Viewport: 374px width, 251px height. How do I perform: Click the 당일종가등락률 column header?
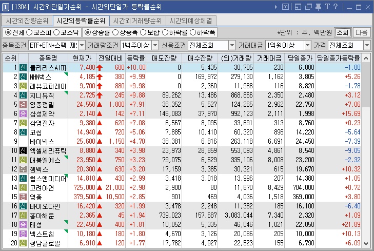click(x=338, y=58)
